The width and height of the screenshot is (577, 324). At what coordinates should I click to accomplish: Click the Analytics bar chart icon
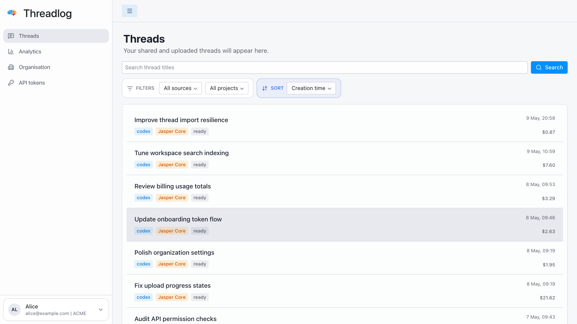(x=11, y=52)
